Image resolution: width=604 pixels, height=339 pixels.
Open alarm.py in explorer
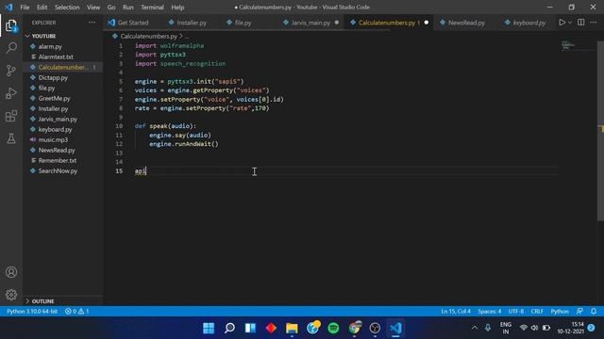tap(50, 46)
